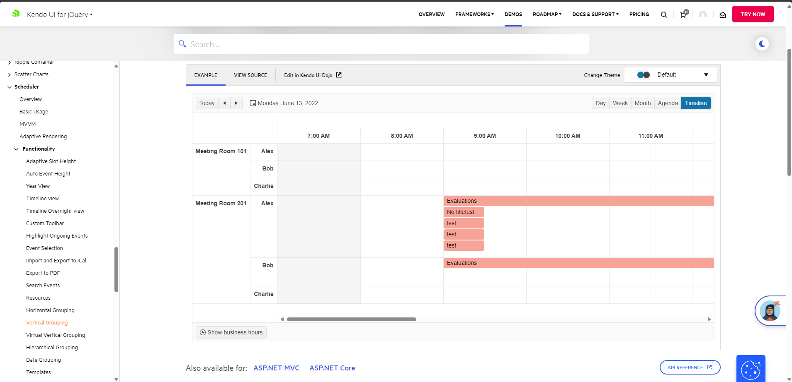Go to next day arrow in scheduler

pos(236,103)
